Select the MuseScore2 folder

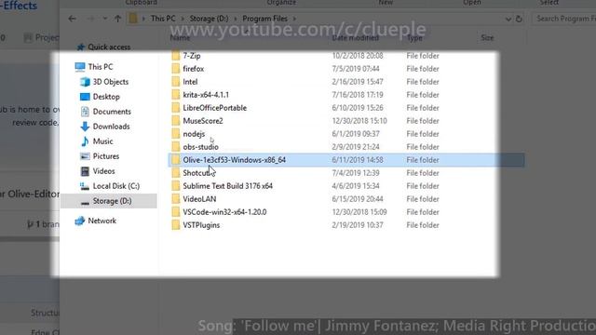point(203,121)
